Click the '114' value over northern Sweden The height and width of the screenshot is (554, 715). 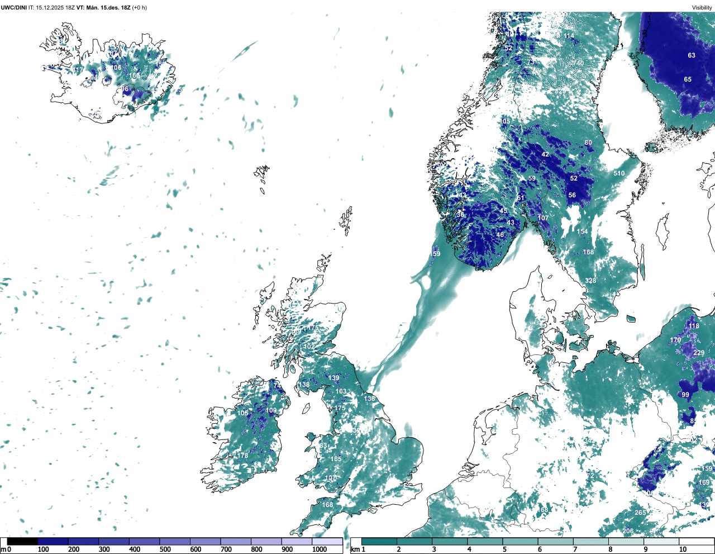[x=569, y=36]
